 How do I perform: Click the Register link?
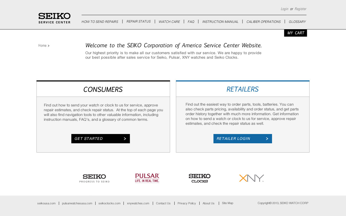300,9
